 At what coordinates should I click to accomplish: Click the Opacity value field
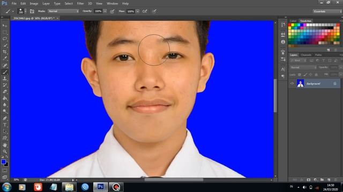point(98,11)
